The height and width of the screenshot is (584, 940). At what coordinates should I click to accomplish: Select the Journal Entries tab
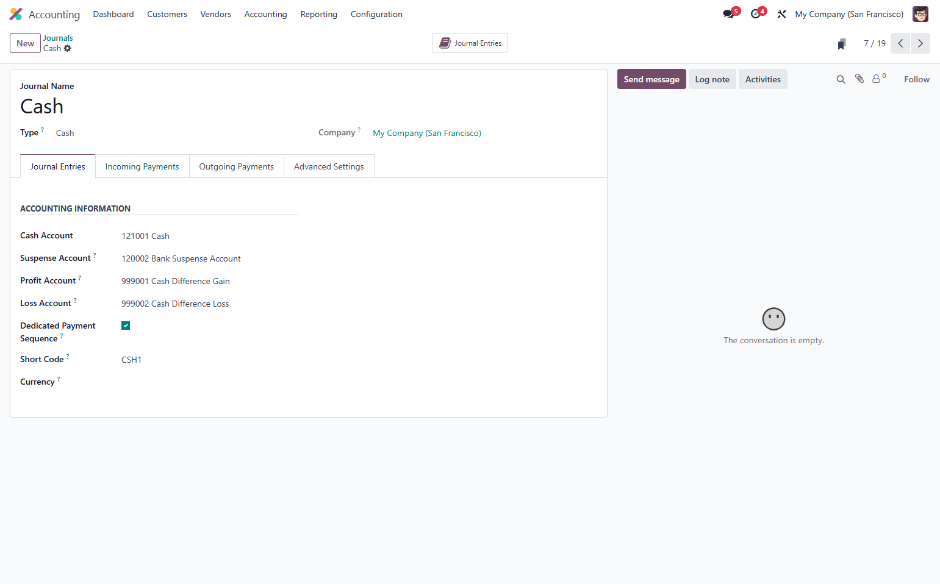coord(58,166)
